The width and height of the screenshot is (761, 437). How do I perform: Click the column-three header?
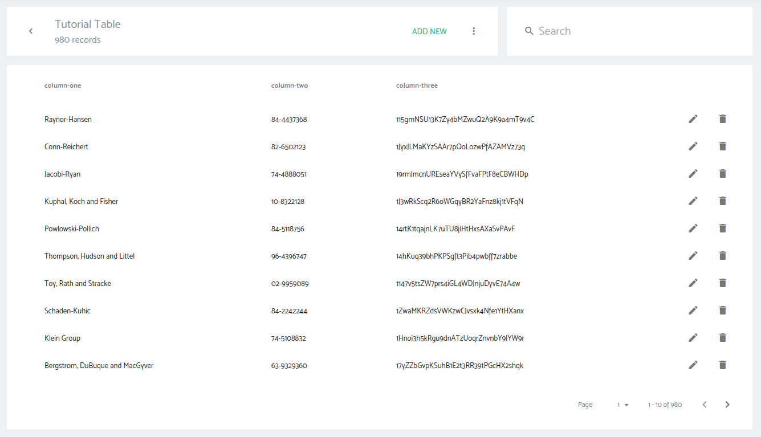[417, 85]
